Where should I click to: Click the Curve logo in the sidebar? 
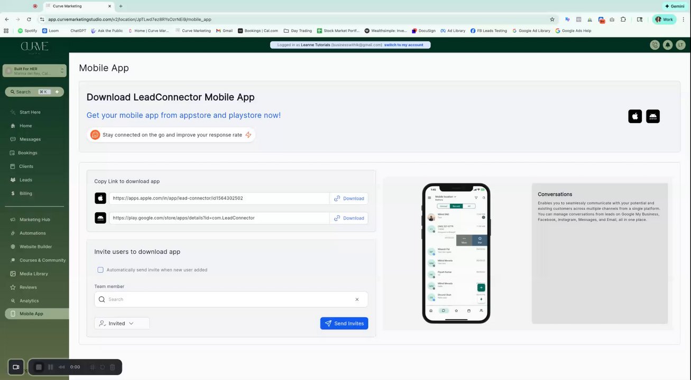click(34, 46)
